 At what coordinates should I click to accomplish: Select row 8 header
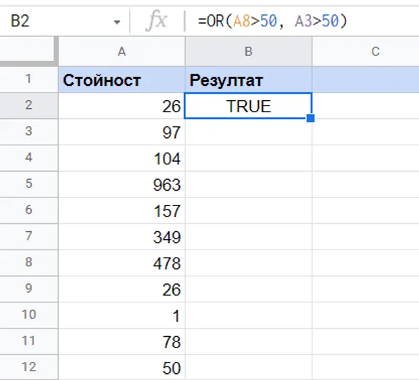tap(28, 262)
